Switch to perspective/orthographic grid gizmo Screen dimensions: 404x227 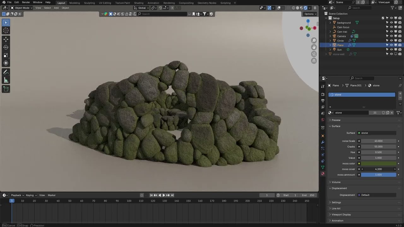pyautogui.click(x=314, y=61)
